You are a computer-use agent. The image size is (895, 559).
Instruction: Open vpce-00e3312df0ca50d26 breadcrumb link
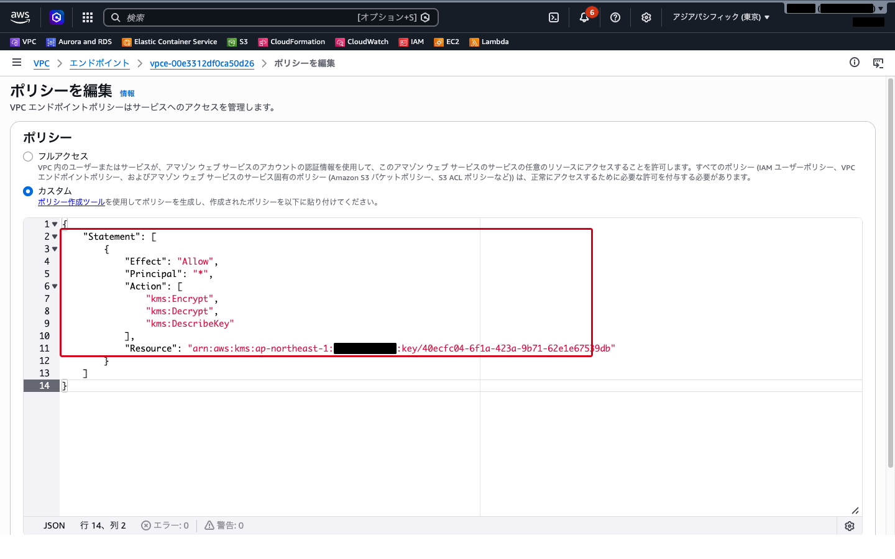[202, 63]
